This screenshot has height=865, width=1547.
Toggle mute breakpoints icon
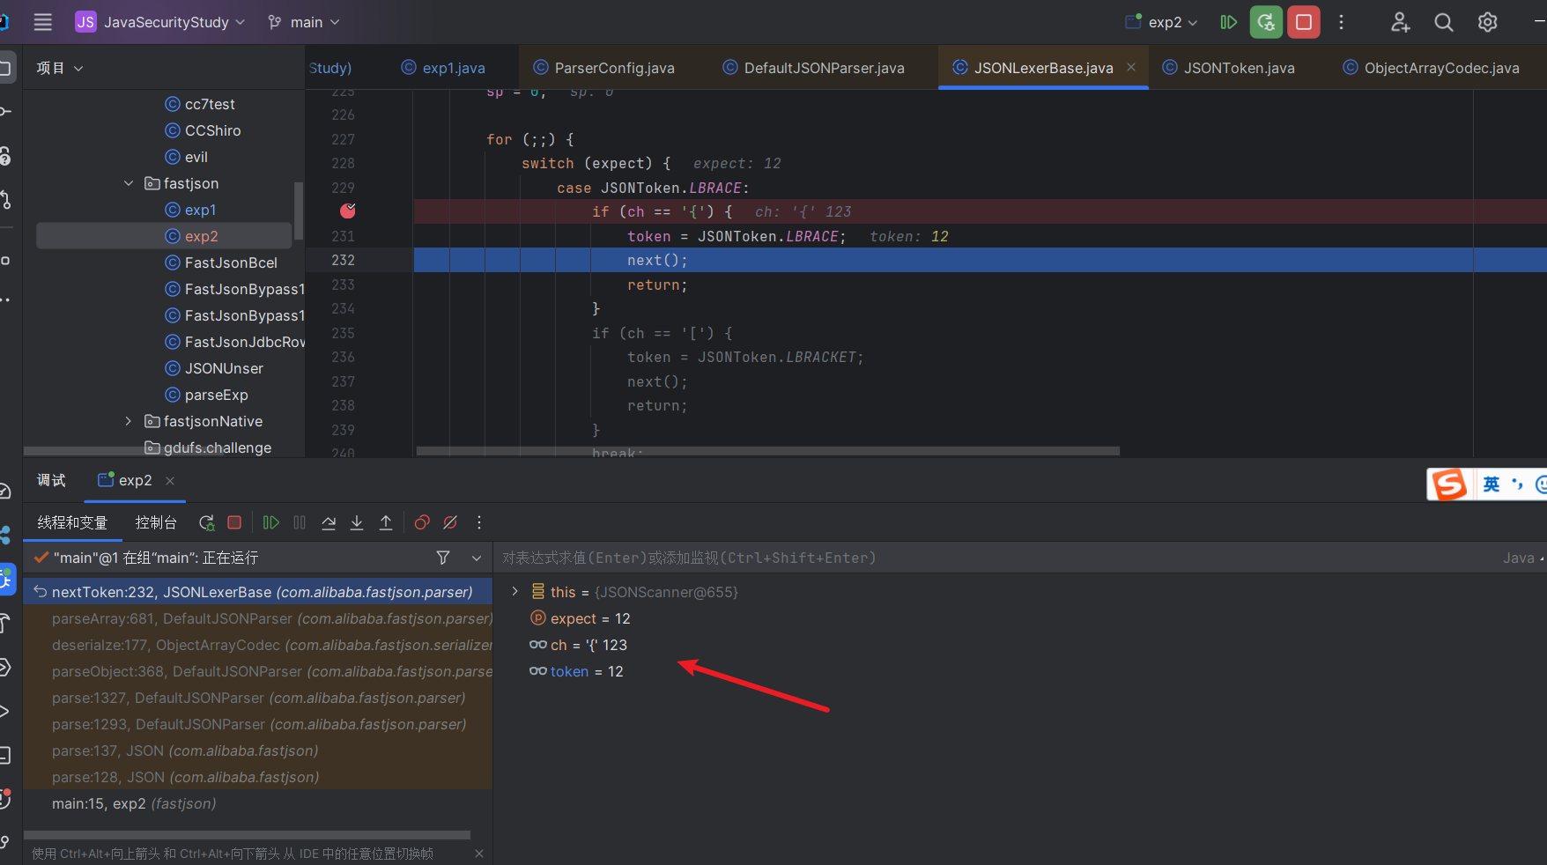click(x=450, y=522)
